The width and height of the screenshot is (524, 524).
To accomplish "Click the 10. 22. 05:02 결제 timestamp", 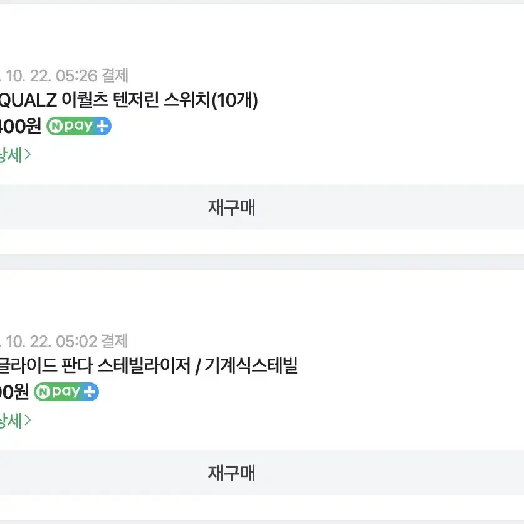I will coord(64,341).
